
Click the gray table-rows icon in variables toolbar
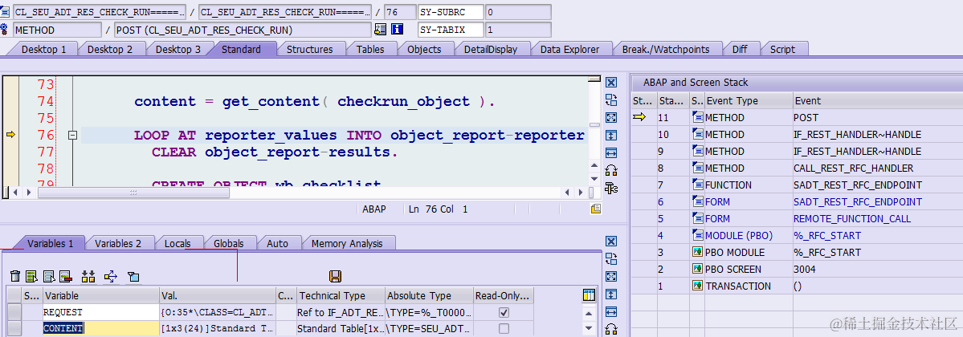pos(49,277)
